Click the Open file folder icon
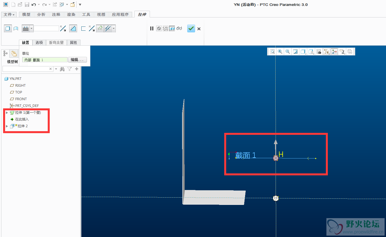This screenshot has width=386, height=237. point(20,5)
